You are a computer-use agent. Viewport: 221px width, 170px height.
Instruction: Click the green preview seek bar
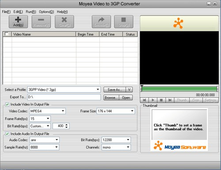[179, 89]
